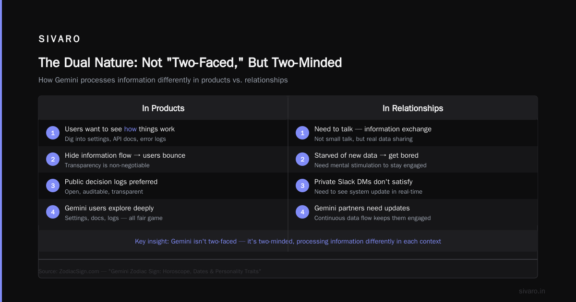The image size is (576, 302).
Task: Click number 2 badge beside Hide information flow
Action: point(53,159)
